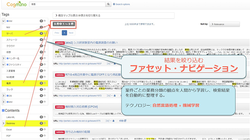
Task: Expand the Redmine content source
Action: pyautogui.click(x=3, y=123)
